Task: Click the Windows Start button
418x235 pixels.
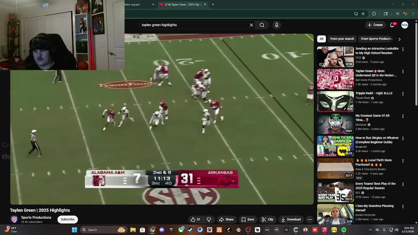Action: click(x=74, y=230)
